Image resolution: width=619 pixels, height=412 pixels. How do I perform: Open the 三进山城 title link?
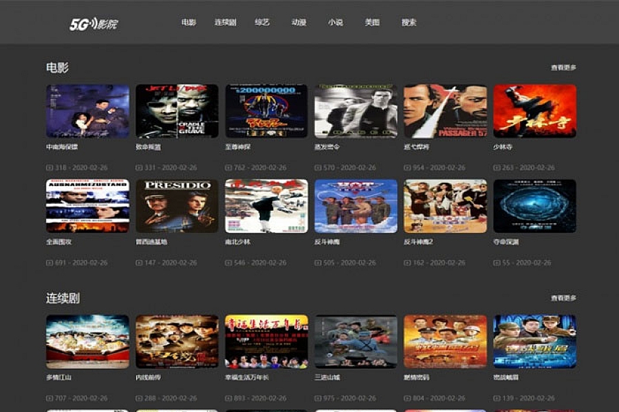pos(327,377)
